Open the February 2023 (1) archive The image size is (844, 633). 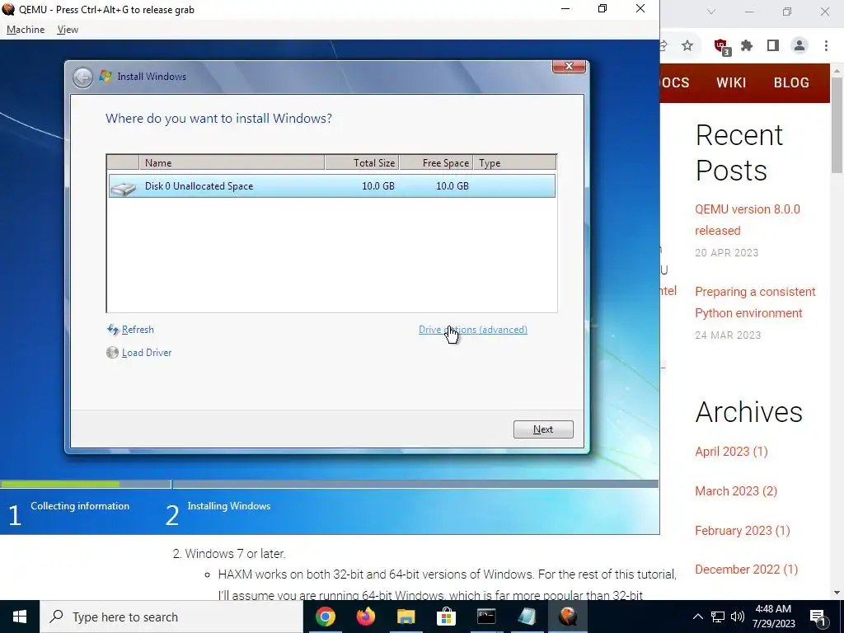(743, 530)
